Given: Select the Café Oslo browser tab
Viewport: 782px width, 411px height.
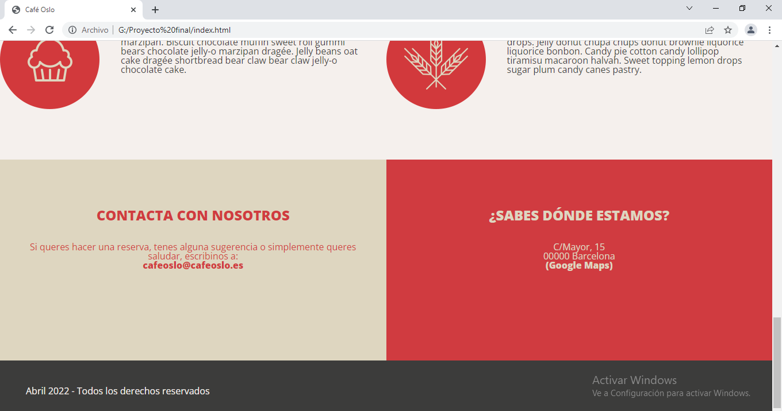Looking at the screenshot, I should coord(73,10).
